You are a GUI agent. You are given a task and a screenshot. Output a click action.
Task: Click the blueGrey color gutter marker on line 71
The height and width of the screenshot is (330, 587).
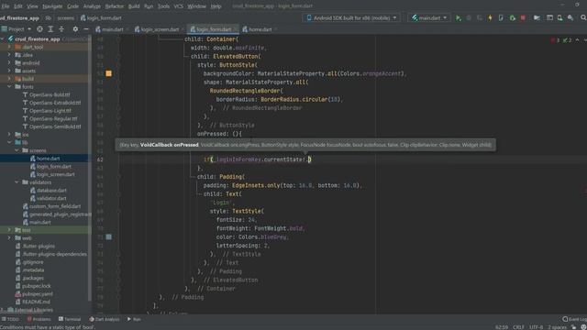(108, 236)
